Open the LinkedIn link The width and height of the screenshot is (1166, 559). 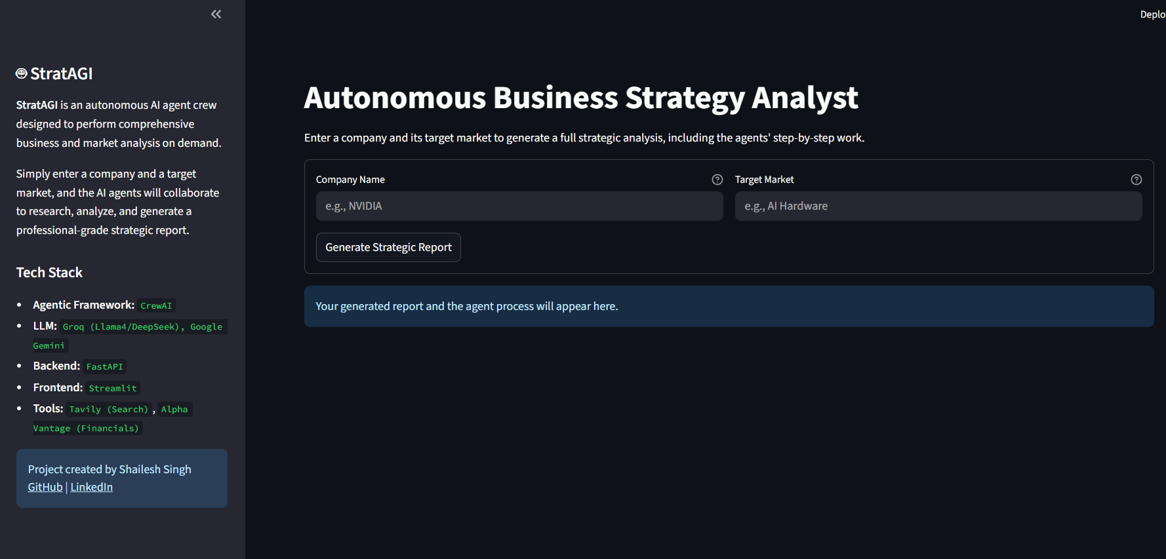92,488
